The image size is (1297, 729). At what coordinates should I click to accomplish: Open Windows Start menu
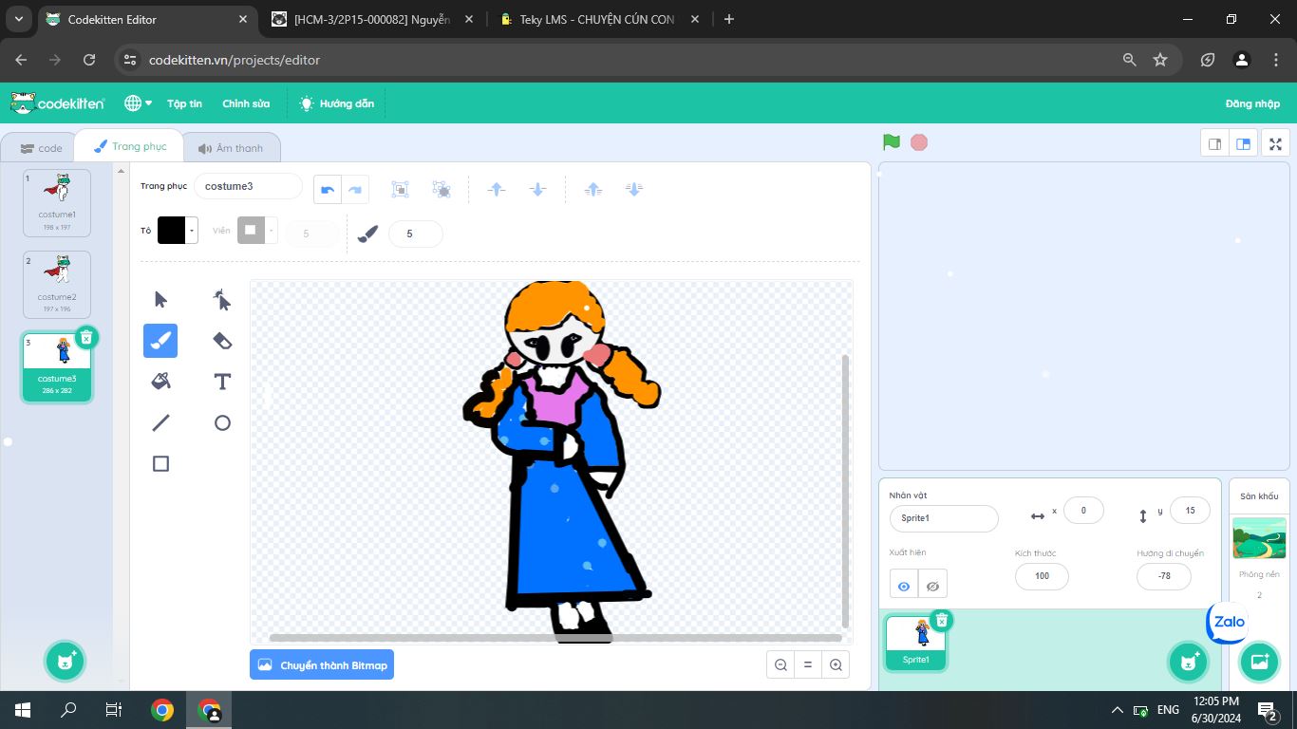[x=23, y=710]
